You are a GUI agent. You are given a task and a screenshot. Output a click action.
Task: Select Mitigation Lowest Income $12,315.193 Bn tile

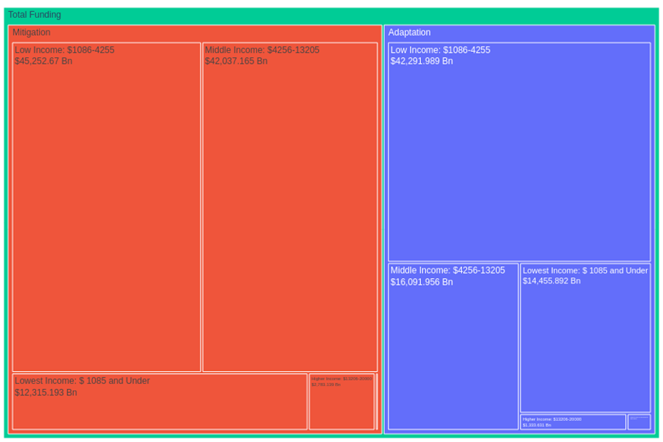pos(160,402)
